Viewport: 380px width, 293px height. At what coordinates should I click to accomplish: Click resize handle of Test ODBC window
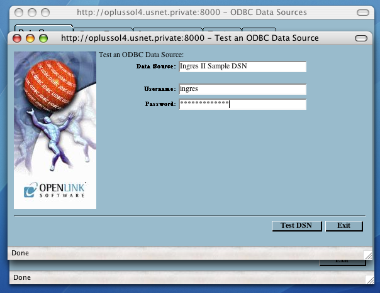click(367, 254)
